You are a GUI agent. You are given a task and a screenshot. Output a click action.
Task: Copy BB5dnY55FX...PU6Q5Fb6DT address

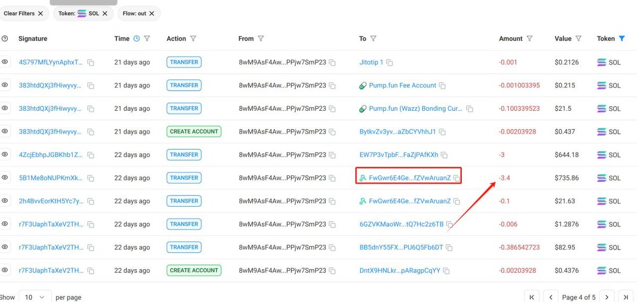[x=449, y=247]
